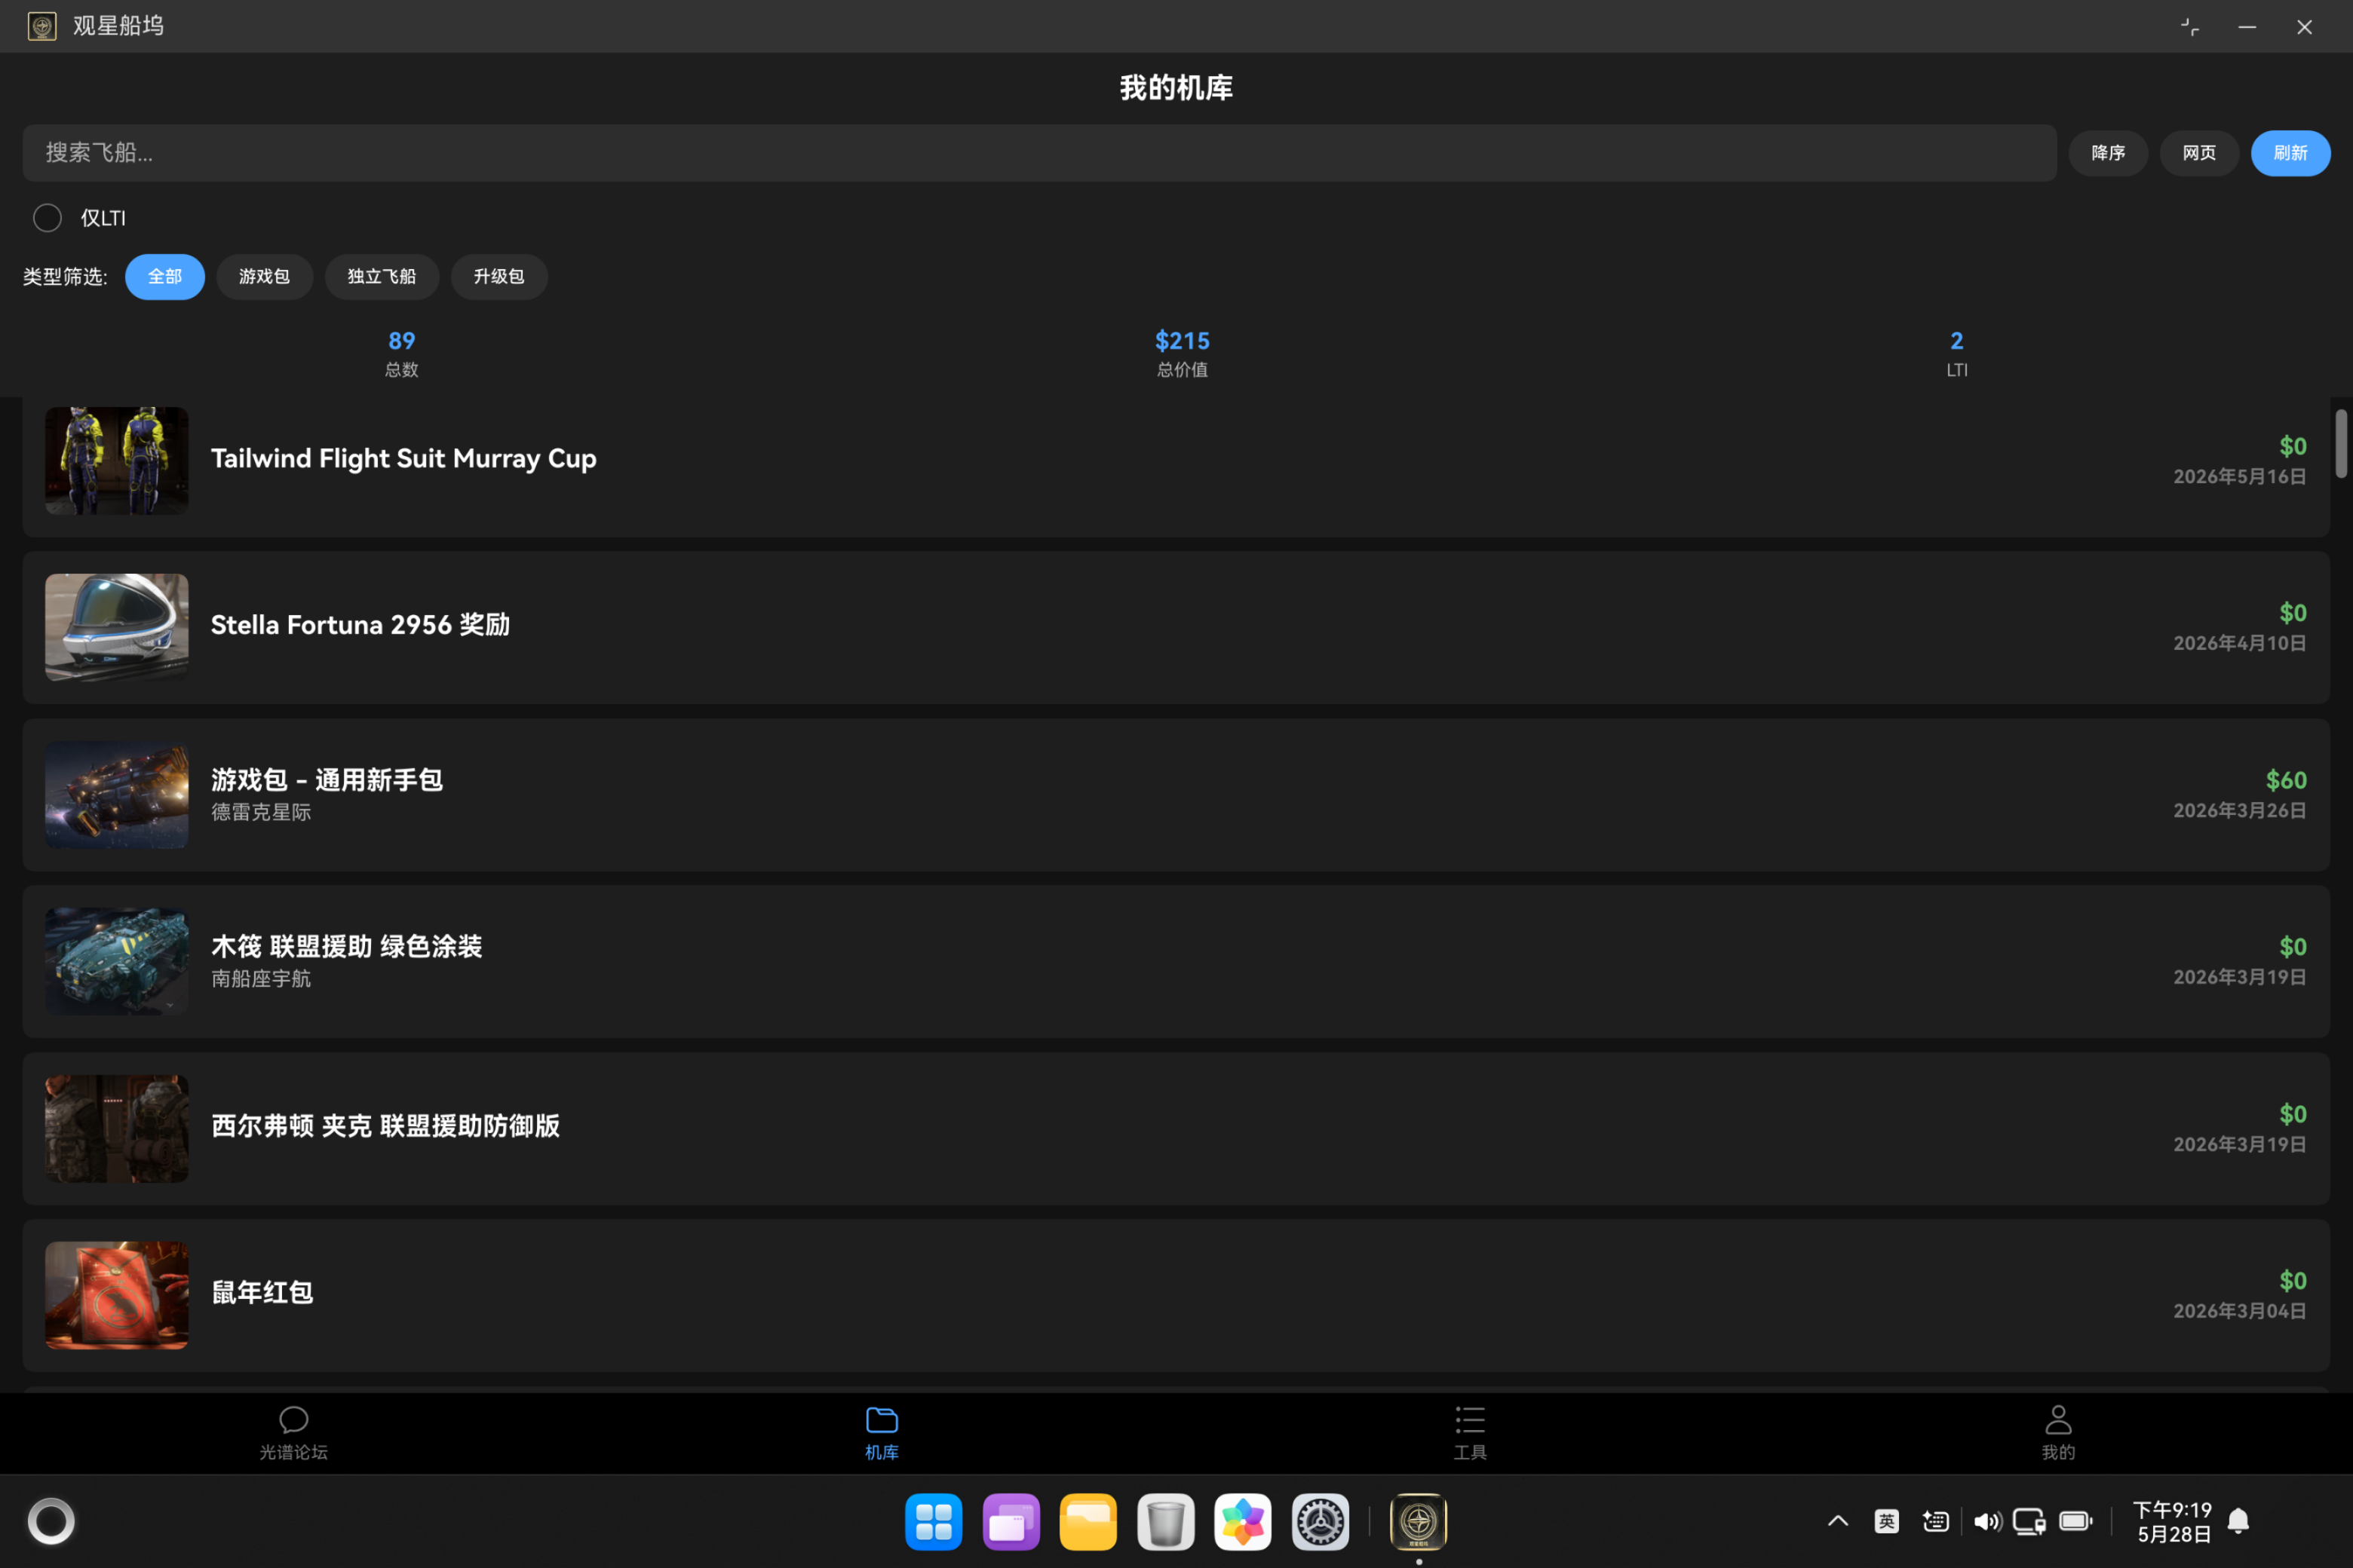Select 西尔弗顿 夹克 联盟援助防御版 title
This screenshot has height=1568, width=2353.
click(x=385, y=1126)
